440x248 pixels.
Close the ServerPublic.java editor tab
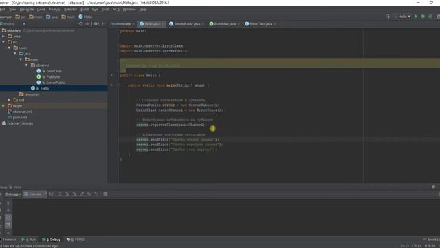point(203,24)
